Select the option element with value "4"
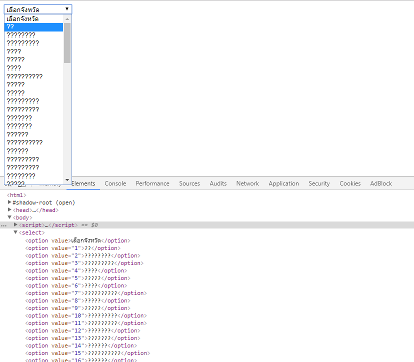Image resolution: width=414 pixels, height=362 pixels. click(x=76, y=270)
